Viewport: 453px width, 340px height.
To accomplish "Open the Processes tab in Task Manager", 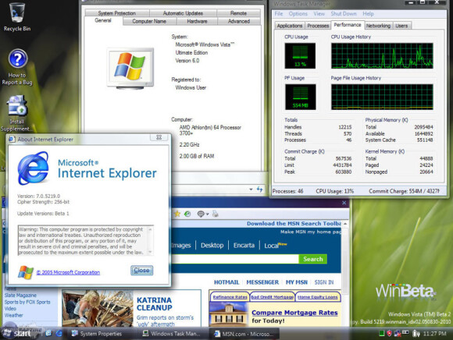I will [318, 26].
